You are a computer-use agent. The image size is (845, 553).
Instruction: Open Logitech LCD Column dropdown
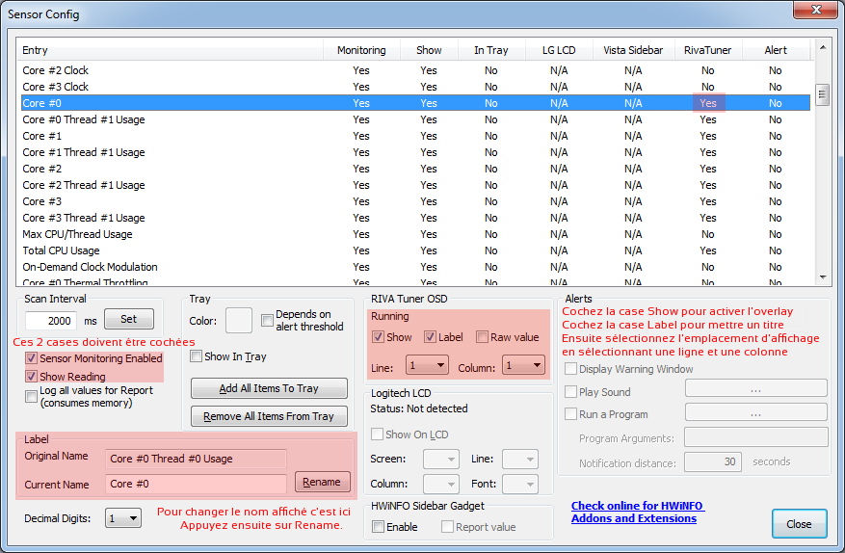coord(441,484)
